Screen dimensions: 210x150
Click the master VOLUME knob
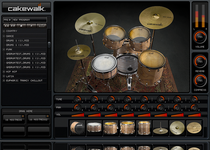pos(200,37)
